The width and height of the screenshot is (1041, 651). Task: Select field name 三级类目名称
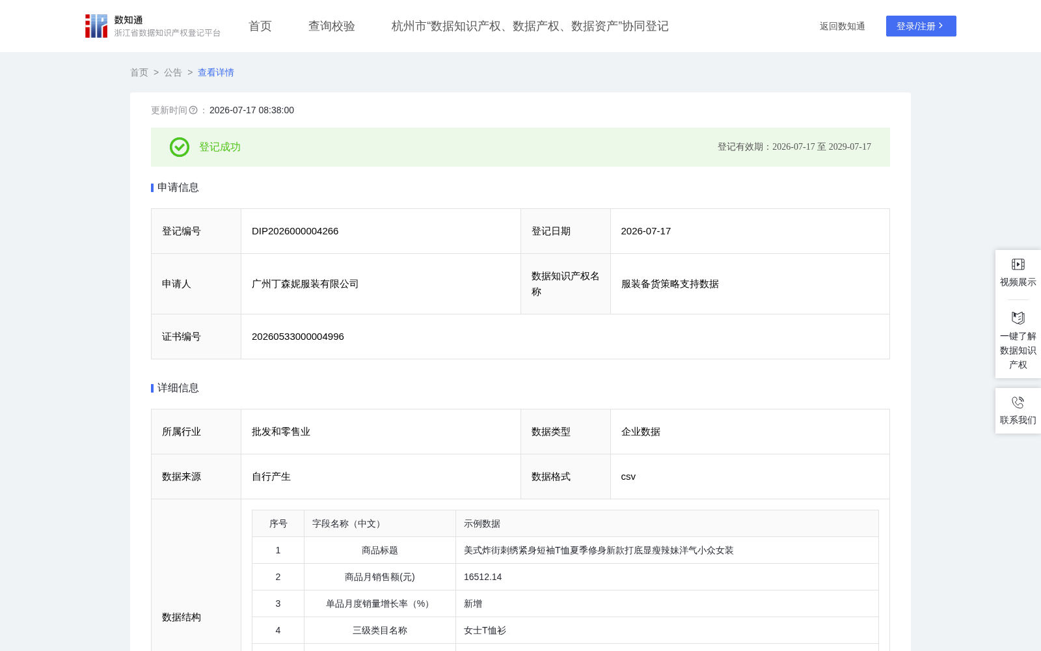point(380,630)
